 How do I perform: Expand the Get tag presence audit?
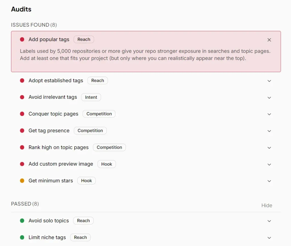tap(269, 131)
